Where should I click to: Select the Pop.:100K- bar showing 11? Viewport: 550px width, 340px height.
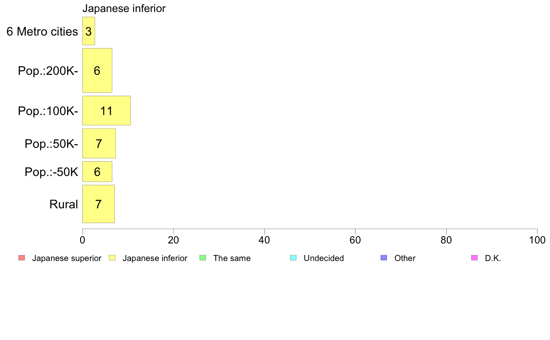(106, 111)
